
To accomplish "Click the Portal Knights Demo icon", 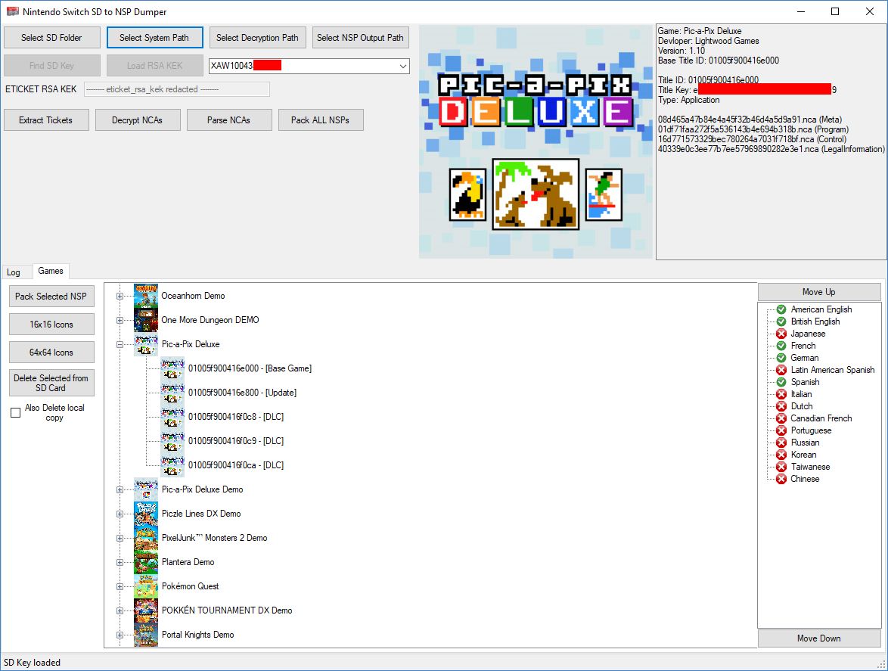I will tap(145, 635).
